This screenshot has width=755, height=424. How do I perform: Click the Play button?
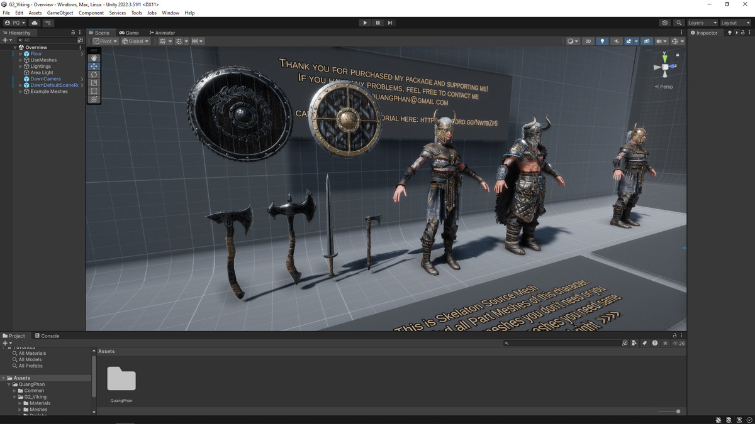(x=365, y=23)
